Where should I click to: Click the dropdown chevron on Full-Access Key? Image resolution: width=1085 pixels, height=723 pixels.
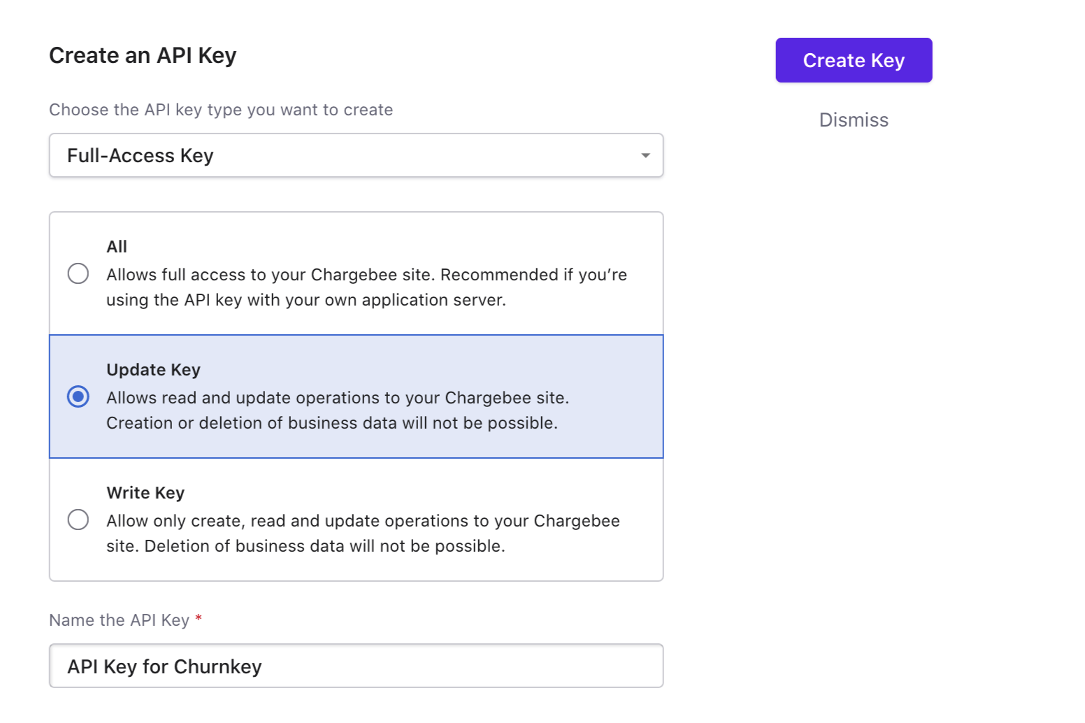tap(645, 155)
